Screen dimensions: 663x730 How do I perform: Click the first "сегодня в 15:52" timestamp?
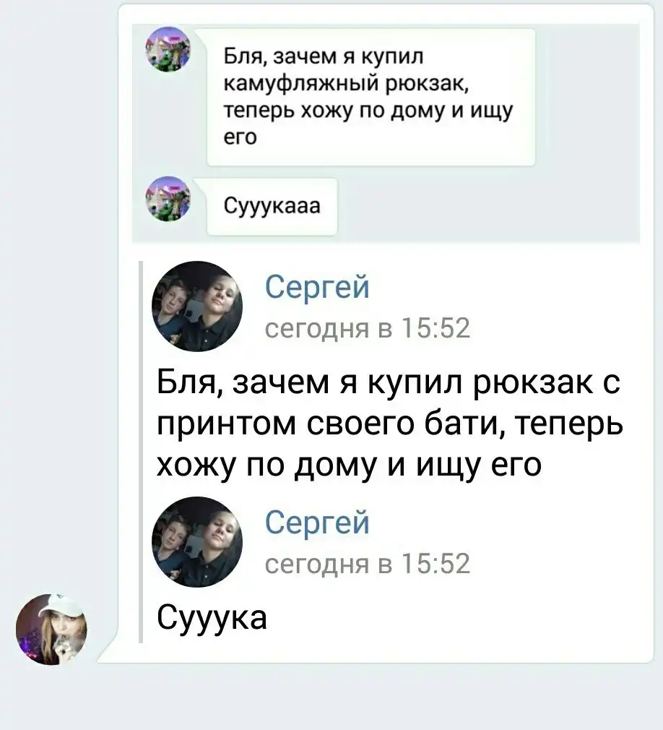click(x=368, y=328)
